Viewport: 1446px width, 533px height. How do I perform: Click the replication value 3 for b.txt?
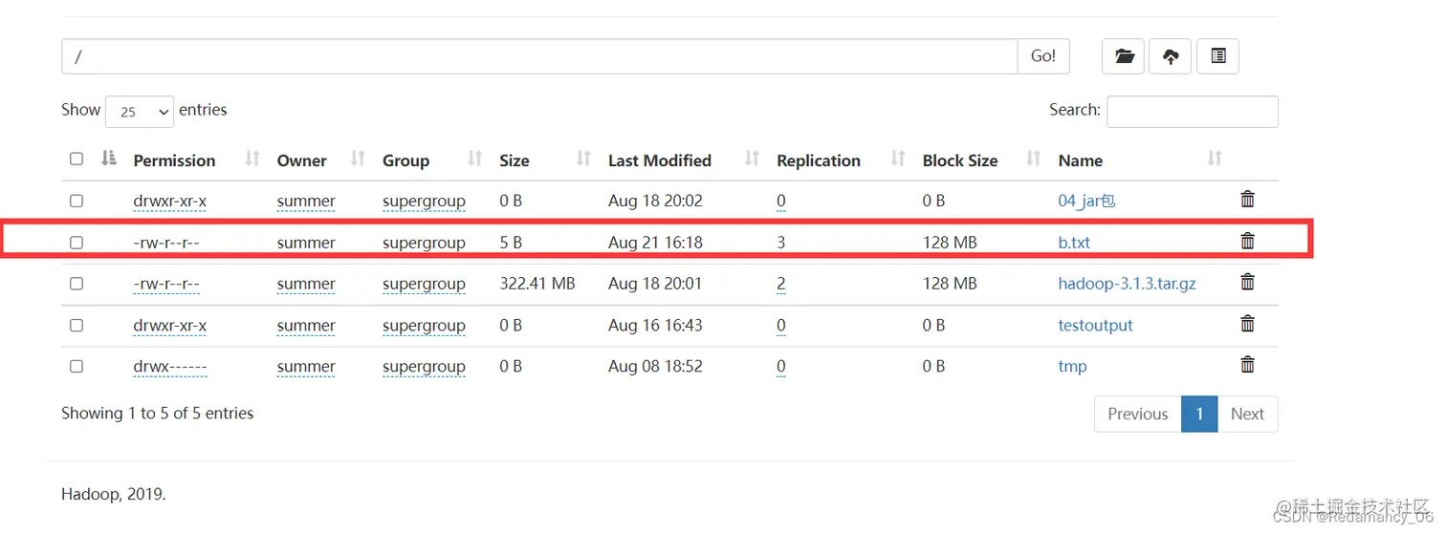781,243
